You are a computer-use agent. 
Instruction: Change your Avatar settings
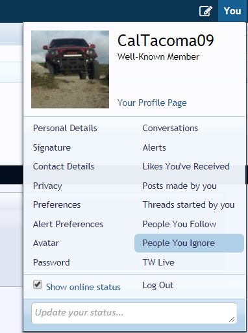coord(46,243)
